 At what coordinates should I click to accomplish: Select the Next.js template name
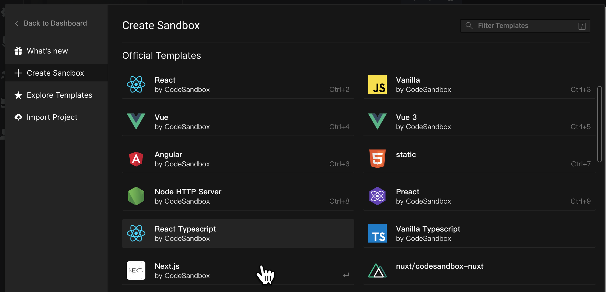[167, 266]
